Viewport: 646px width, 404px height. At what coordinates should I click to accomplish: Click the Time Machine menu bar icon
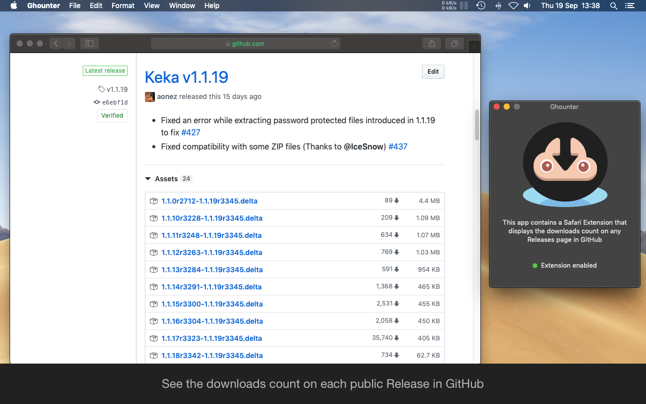point(481,6)
